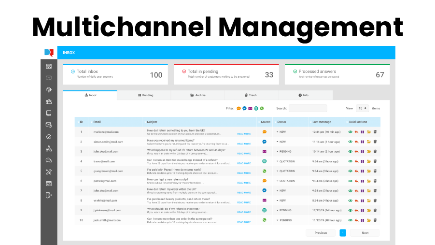Set john.doe row 3 to pending via pause icon
435x245 pixels.
point(363,152)
